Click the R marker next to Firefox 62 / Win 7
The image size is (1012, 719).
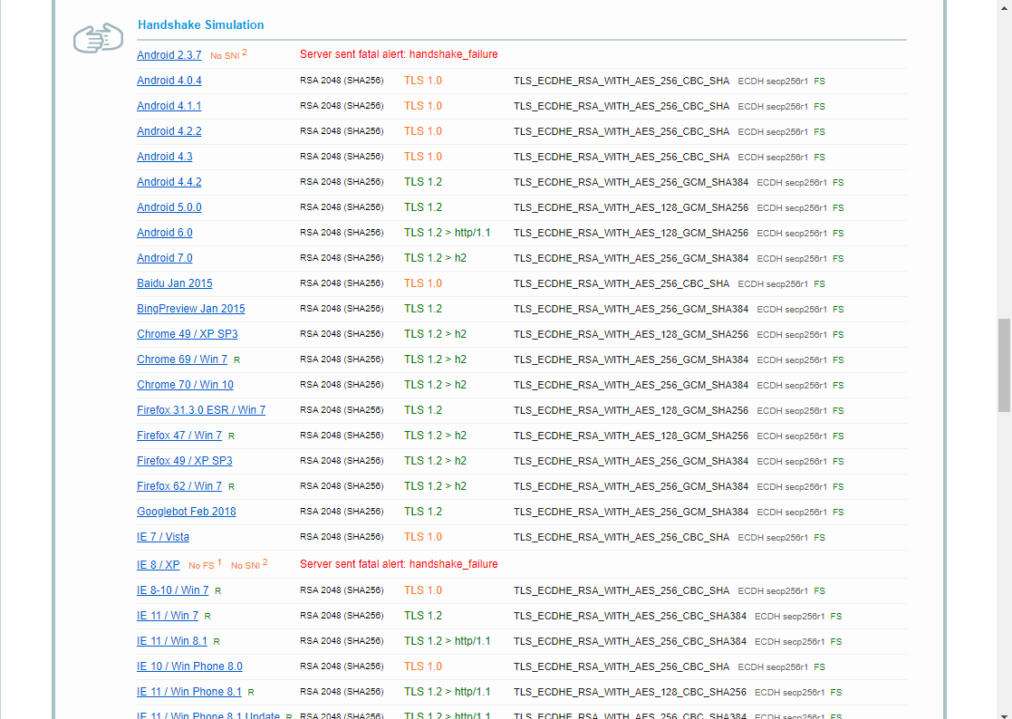point(232,487)
